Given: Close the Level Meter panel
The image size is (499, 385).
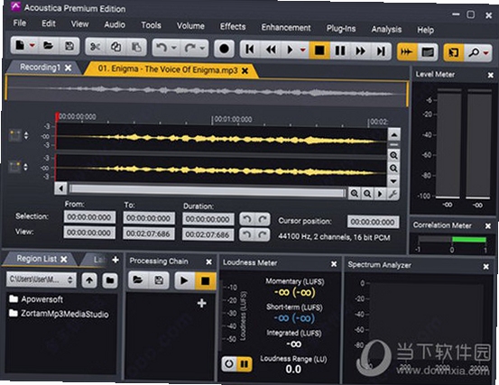Looking at the screenshot, I should (x=490, y=75).
